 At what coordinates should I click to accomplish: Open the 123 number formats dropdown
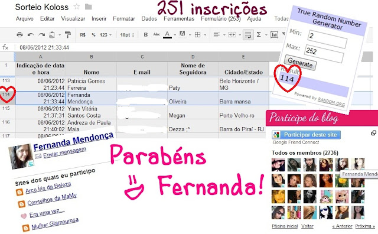click(x=106, y=35)
